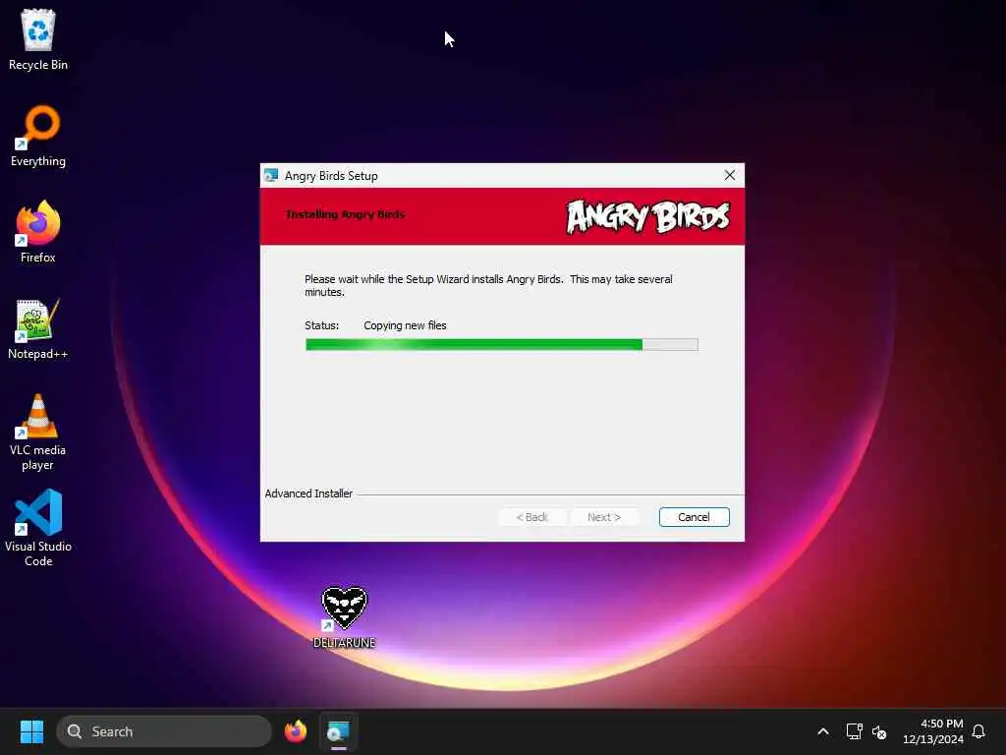1006x755 pixels.
Task: Click the 'Installing Angry Birds' heading
Action: (x=345, y=214)
